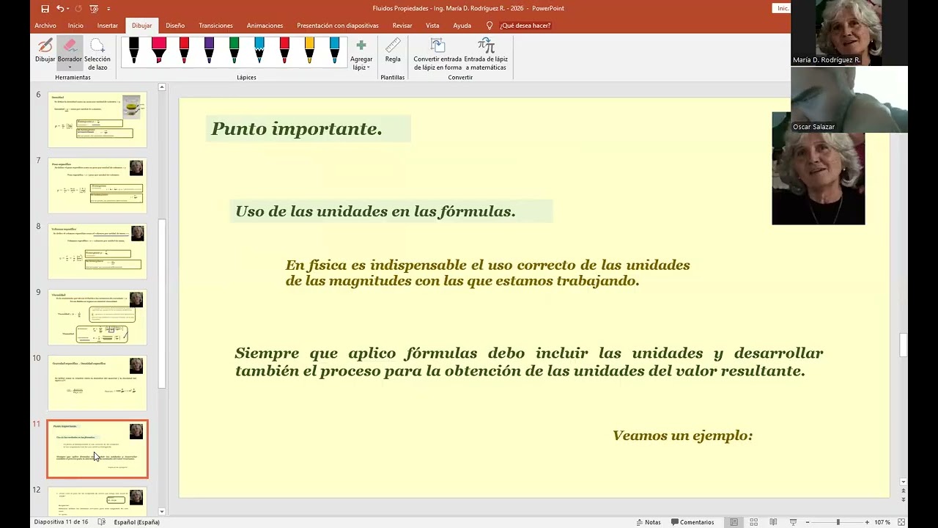Select slide 10 thumbnail
This screenshot has width=938, height=528.
pyautogui.click(x=97, y=383)
